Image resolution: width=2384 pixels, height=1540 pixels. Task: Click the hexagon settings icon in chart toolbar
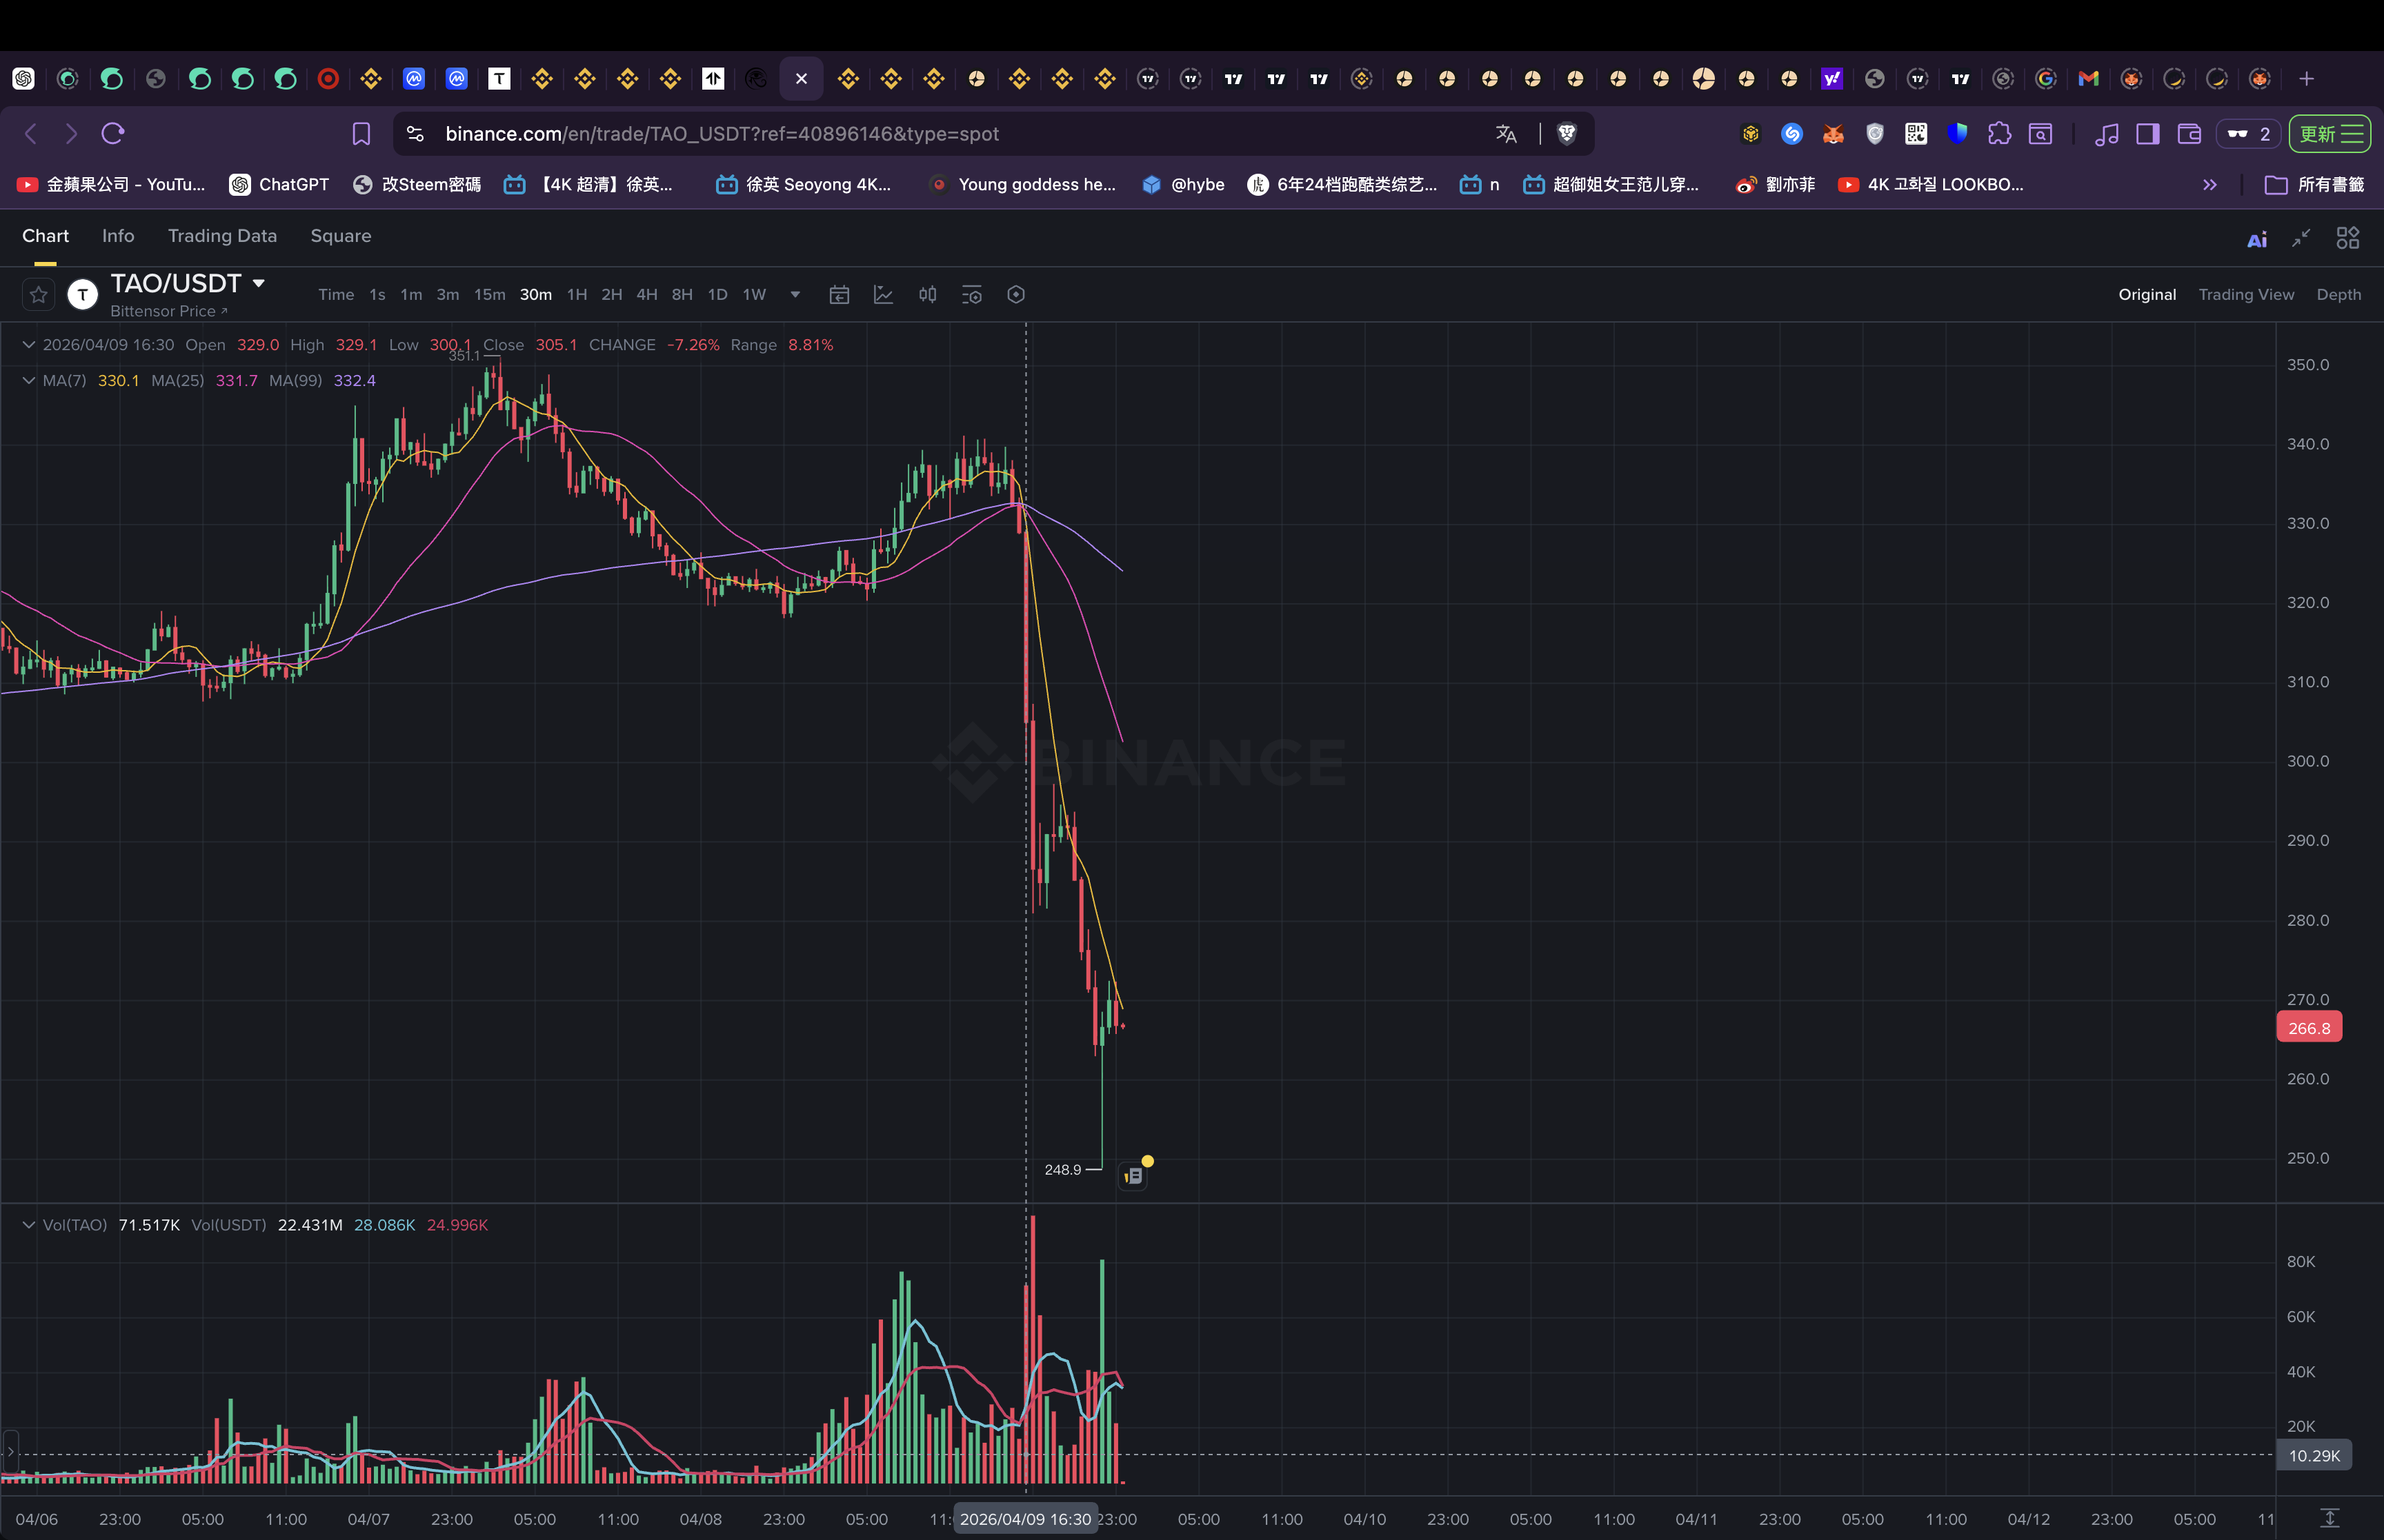(x=1015, y=295)
